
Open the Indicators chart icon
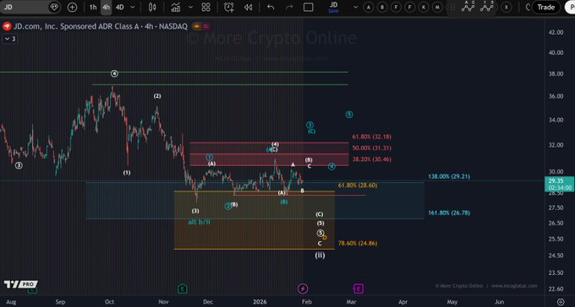click(x=176, y=7)
